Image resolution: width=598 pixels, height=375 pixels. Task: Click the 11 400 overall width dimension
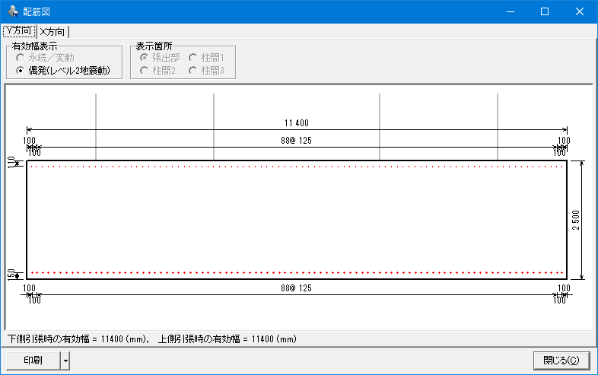pyautogui.click(x=296, y=123)
